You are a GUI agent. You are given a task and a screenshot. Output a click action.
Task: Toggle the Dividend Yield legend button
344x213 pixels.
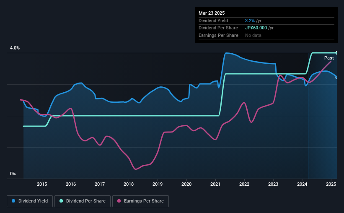coord(30,201)
